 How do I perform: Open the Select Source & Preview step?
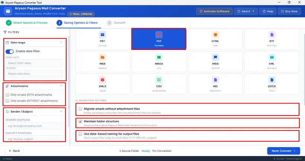pyautogui.click(x=27, y=23)
